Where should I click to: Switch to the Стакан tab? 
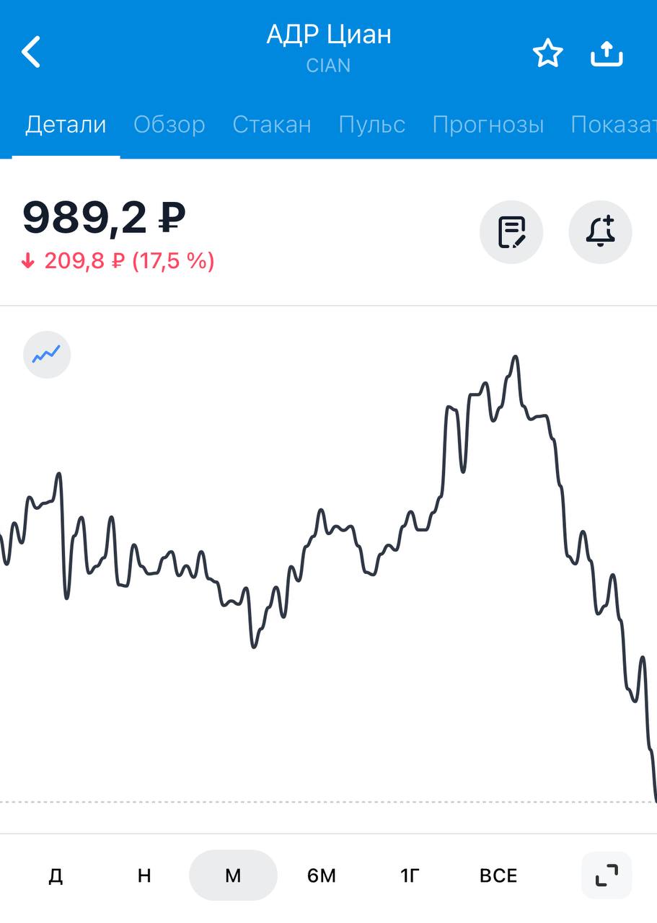272,125
